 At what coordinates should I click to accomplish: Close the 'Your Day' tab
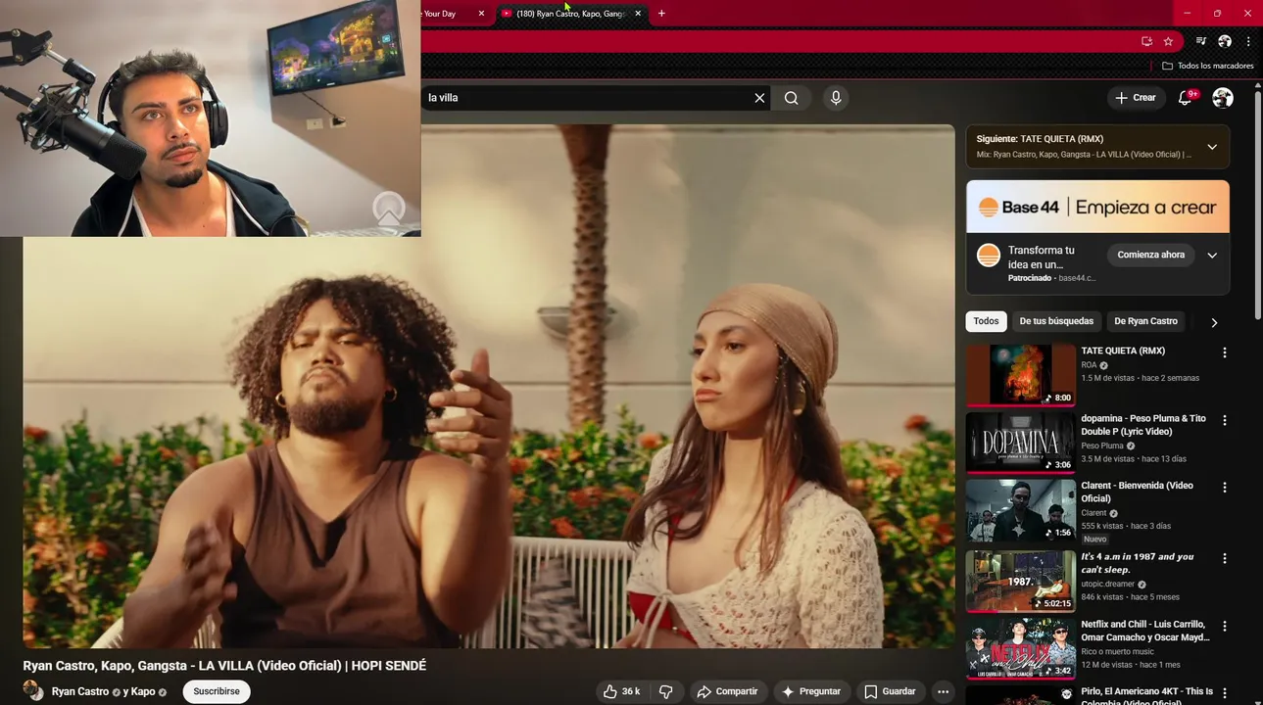[481, 14]
